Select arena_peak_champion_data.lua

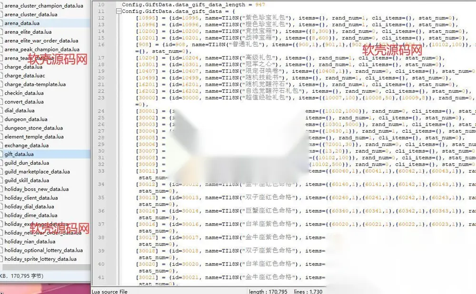pyautogui.click(x=42, y=49)
